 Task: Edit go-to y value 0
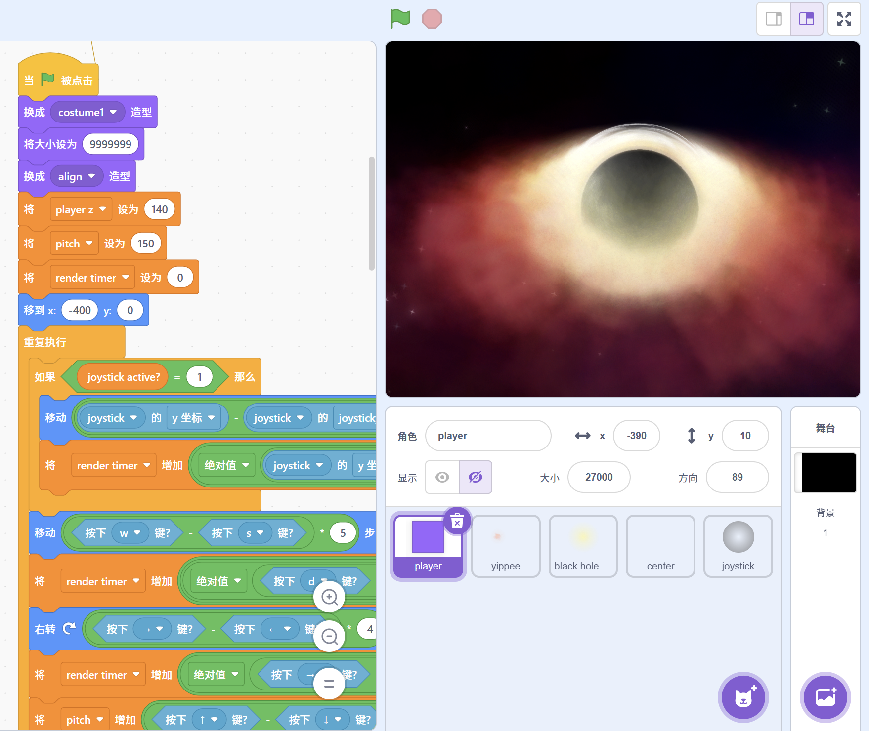pos(130,310)
